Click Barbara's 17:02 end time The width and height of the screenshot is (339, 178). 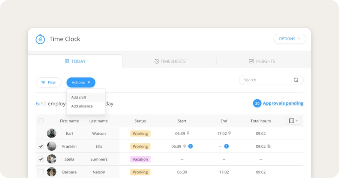(x=224, y=172)
